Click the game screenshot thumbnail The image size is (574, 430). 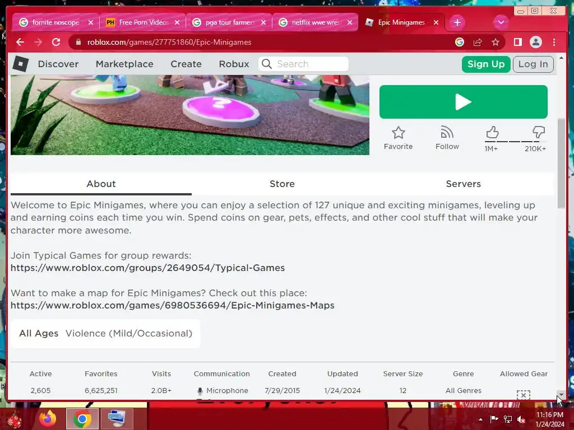(189, 115)
